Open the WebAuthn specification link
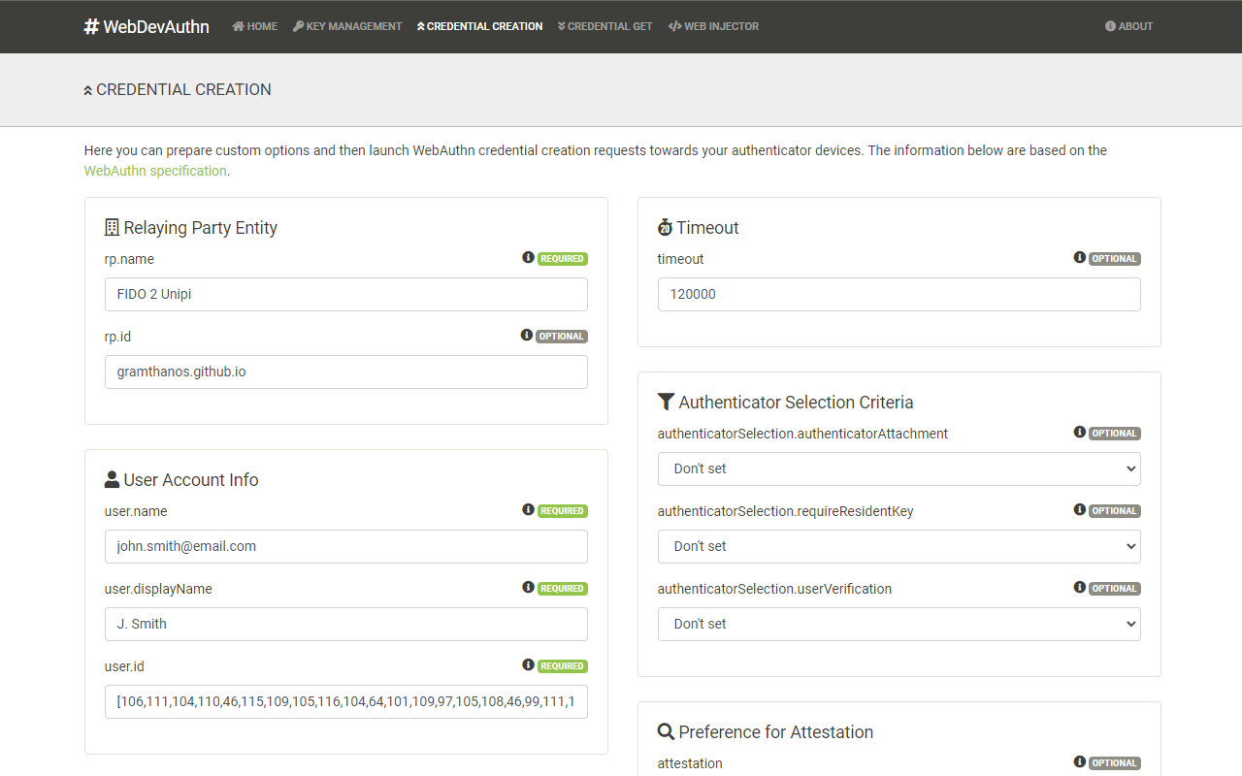 click(155, 171)
